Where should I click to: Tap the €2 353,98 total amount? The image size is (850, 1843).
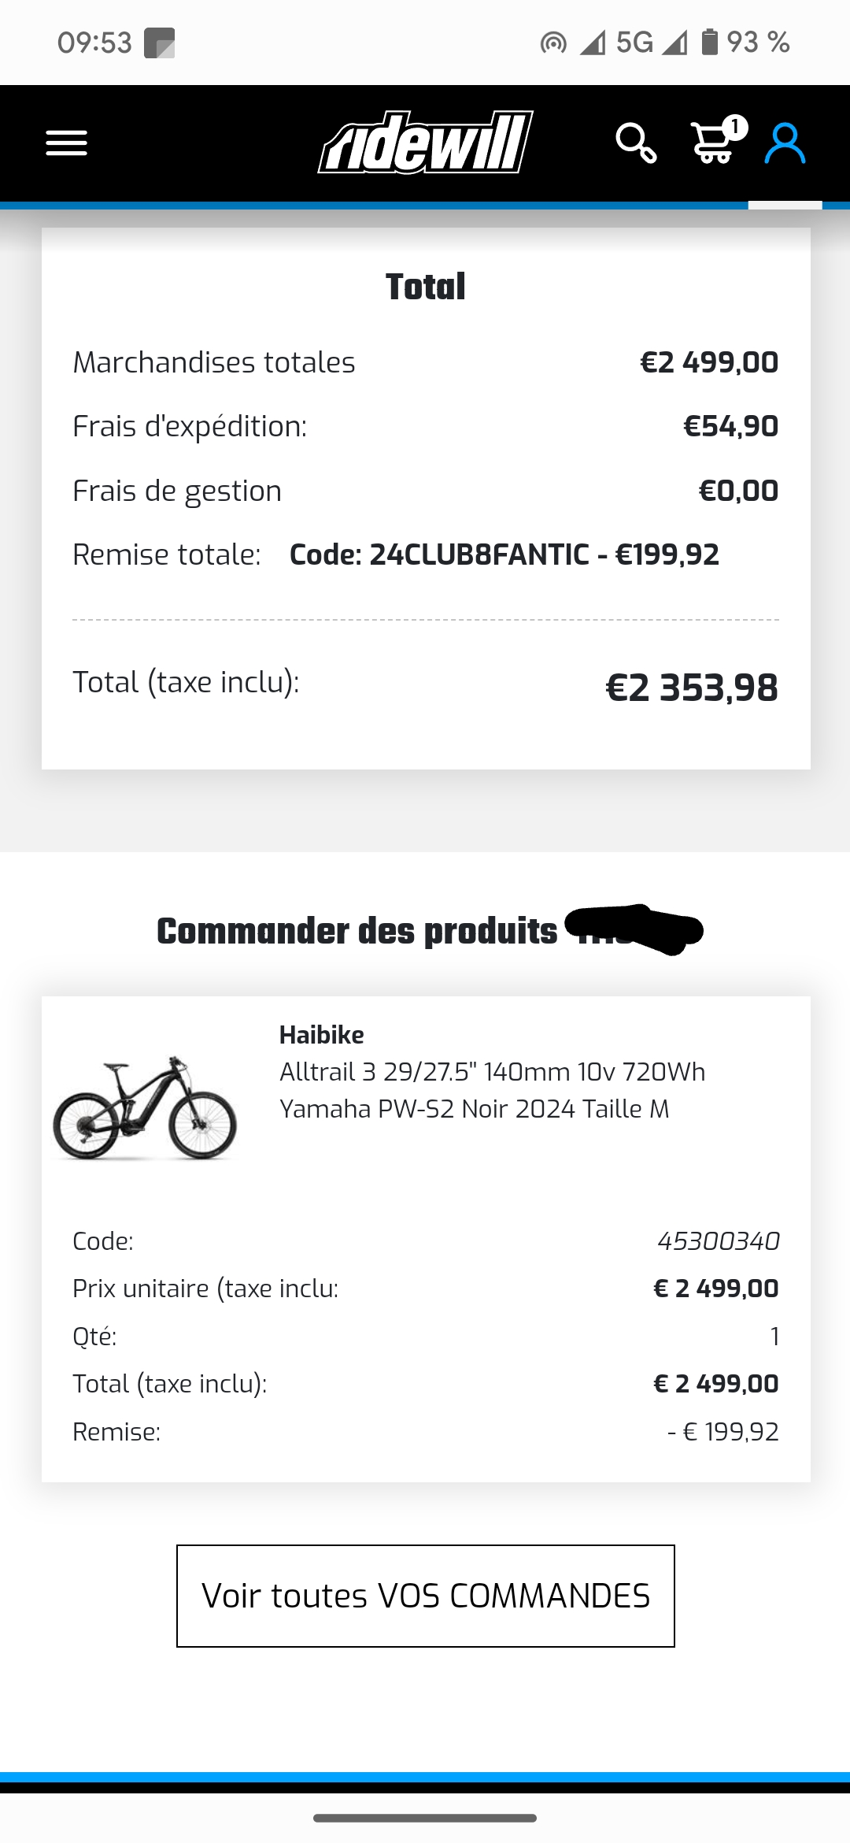[691, 688]
